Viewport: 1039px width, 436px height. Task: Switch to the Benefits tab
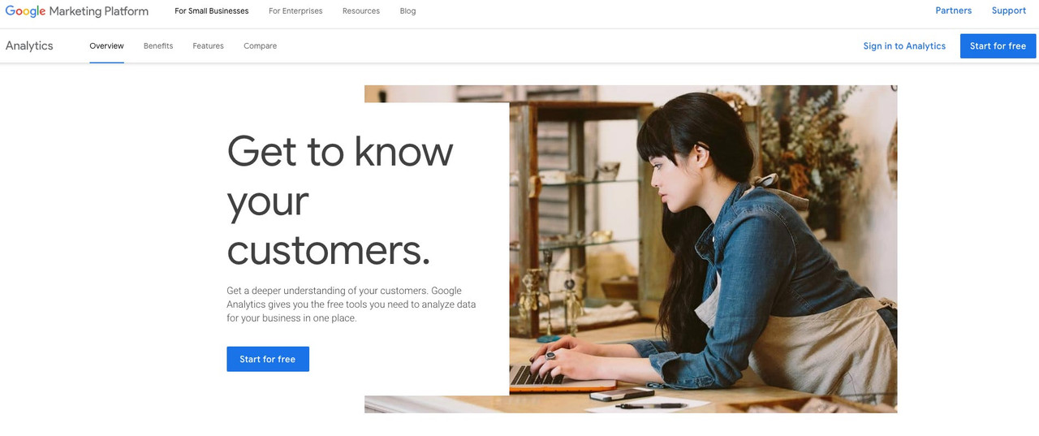158,46
